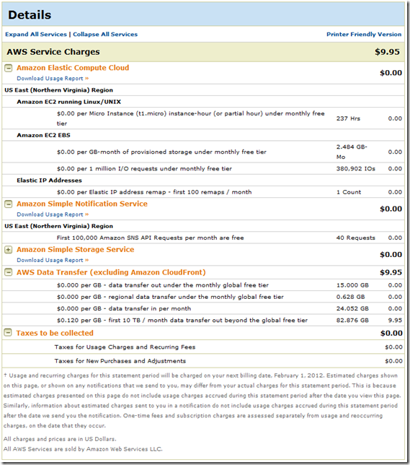
Task: Open the Printer Friendly Version
Action: pyautogui.click(x=364, y=35)
